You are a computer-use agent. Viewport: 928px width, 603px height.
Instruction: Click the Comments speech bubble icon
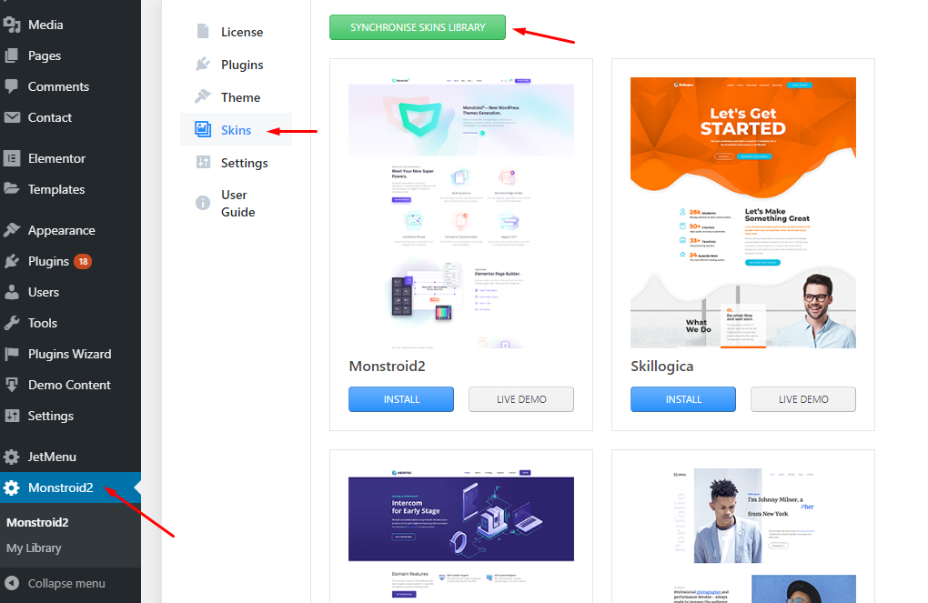[x=12, y=86]
